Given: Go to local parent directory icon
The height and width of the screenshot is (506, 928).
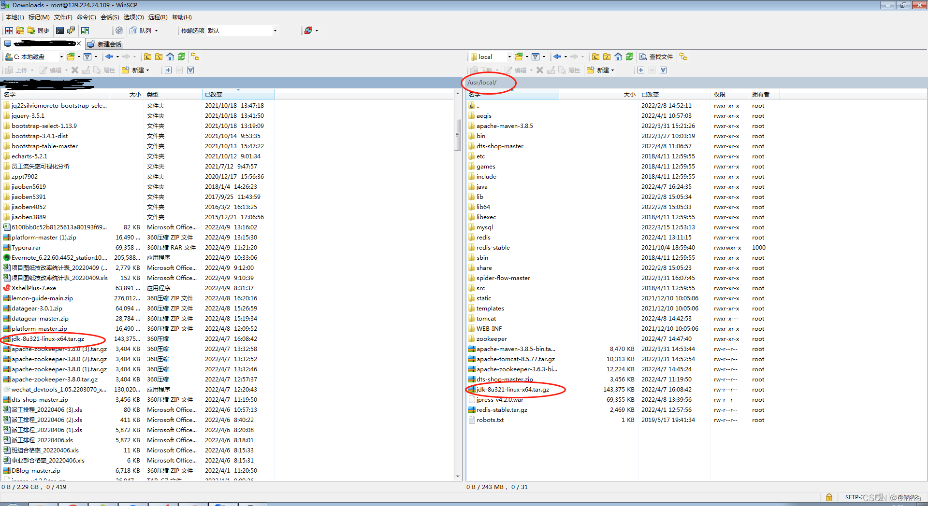Looking at the screenshot, I should click(148, 56).
